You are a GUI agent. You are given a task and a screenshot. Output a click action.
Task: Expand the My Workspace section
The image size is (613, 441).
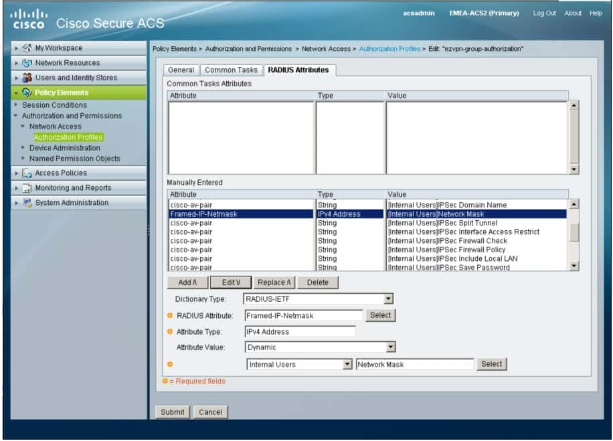coord(16,48)
